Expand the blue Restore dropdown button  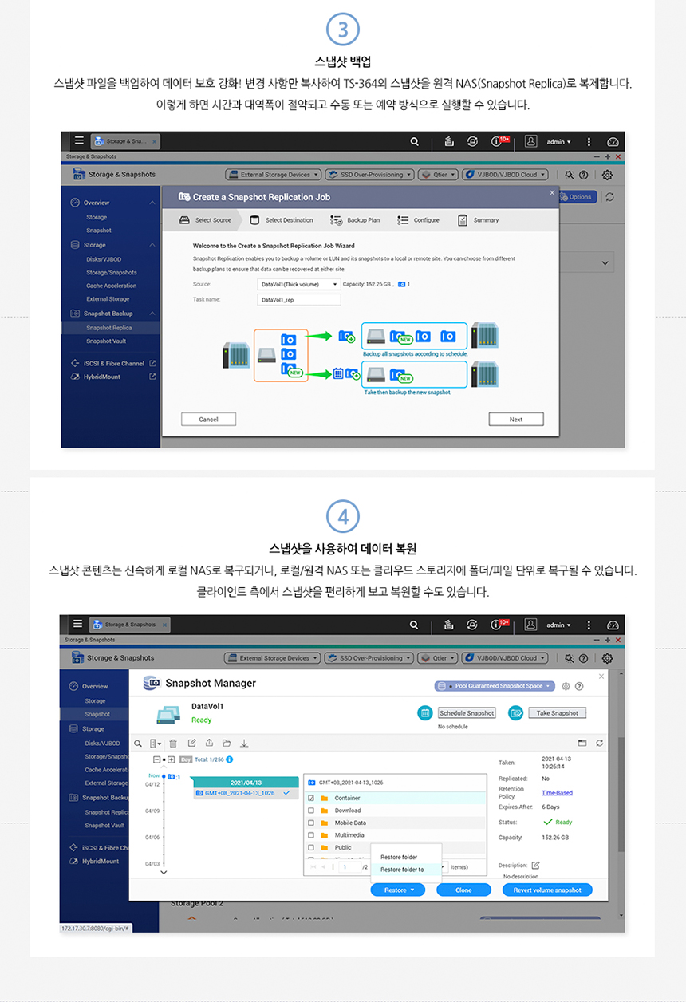(399, 890)
